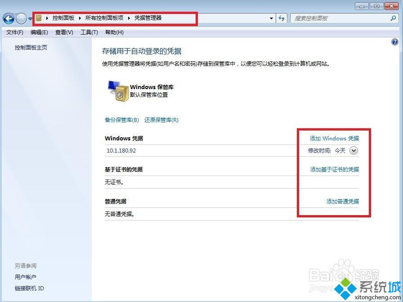This screenshot has height=302, width=403.
Task: Click the Back navigation arrow
Action: click(x=9, y=18)
